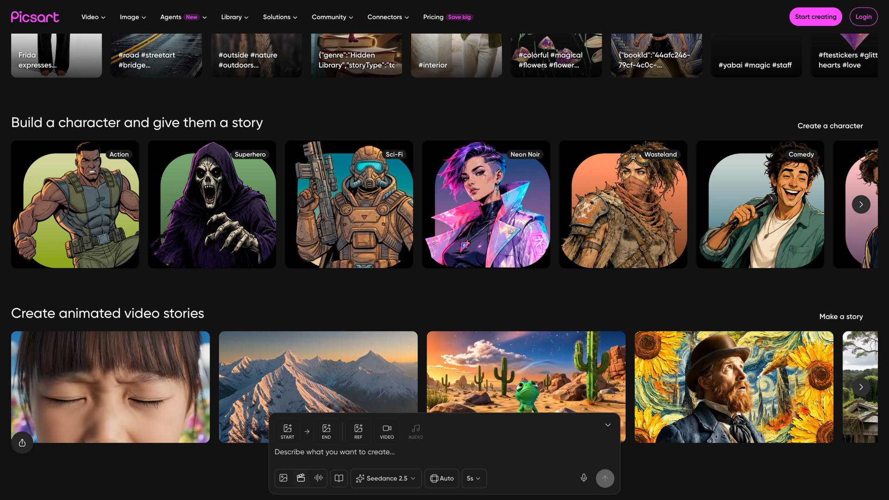
Task: Click the Picsart logo
Action: tap(35, 17)
